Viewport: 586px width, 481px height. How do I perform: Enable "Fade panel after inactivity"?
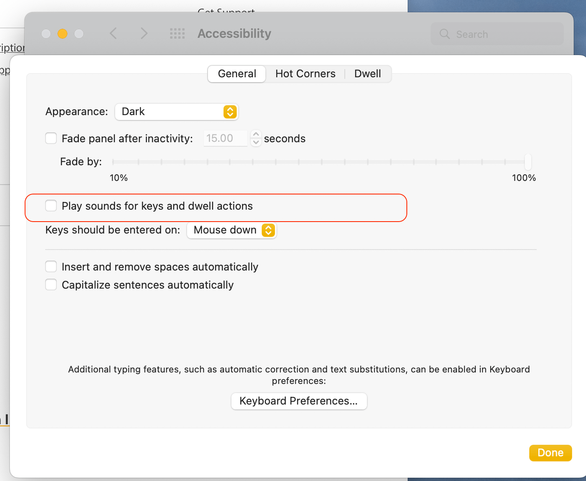point(51,138)
